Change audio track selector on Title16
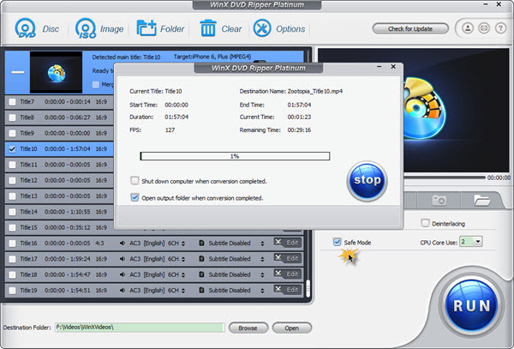The width and height of the screenshot is (514, 349). (x=183, y=244)
